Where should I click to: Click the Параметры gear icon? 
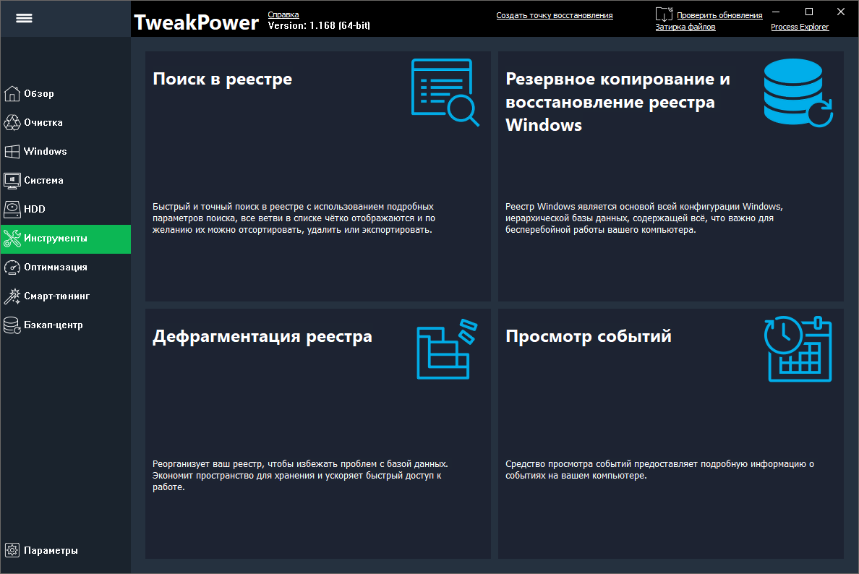(12, 550)
